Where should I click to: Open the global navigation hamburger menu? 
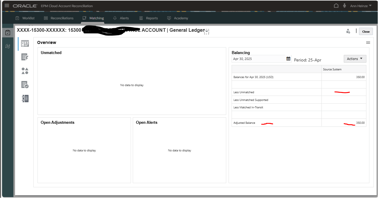(7, 5)
